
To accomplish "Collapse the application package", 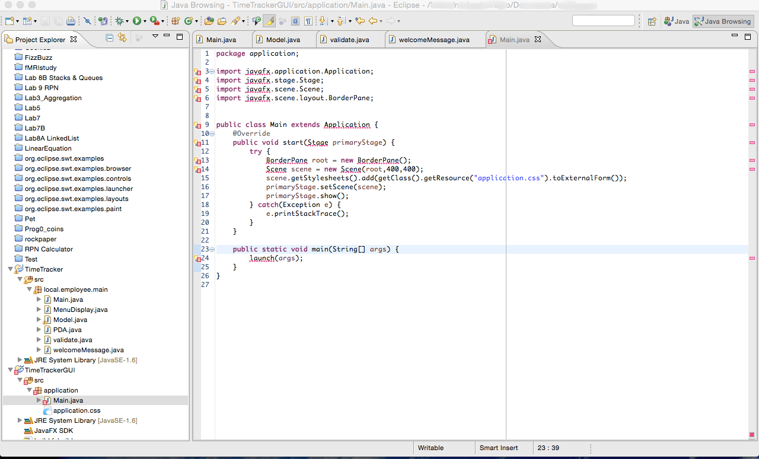I will 29,390.
